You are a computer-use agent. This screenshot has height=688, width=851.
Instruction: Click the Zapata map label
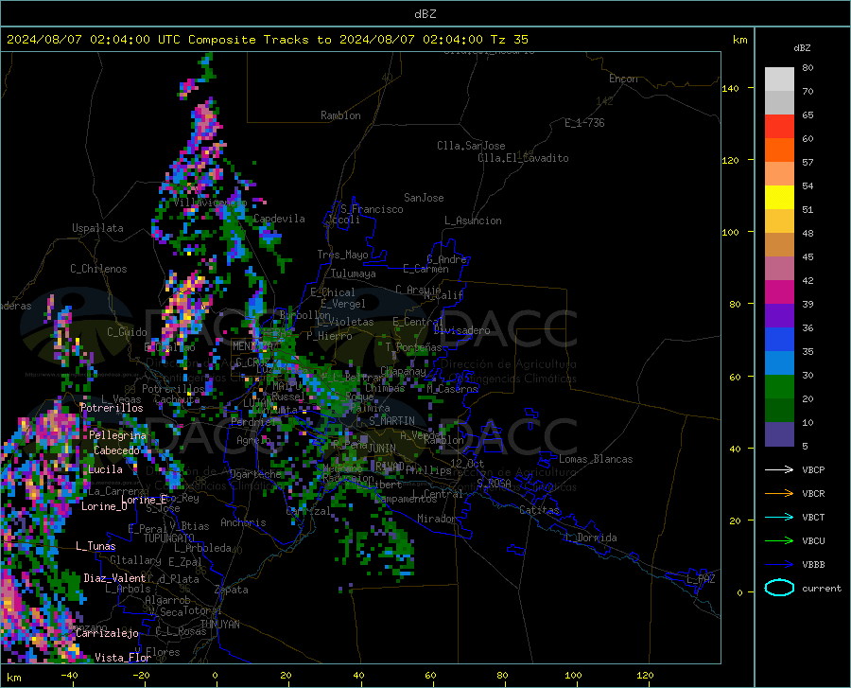[x=232, y=590]
